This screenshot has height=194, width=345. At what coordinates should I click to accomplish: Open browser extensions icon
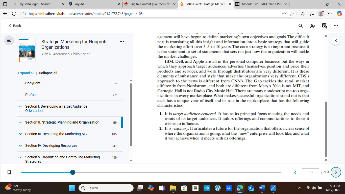point(303,14)
